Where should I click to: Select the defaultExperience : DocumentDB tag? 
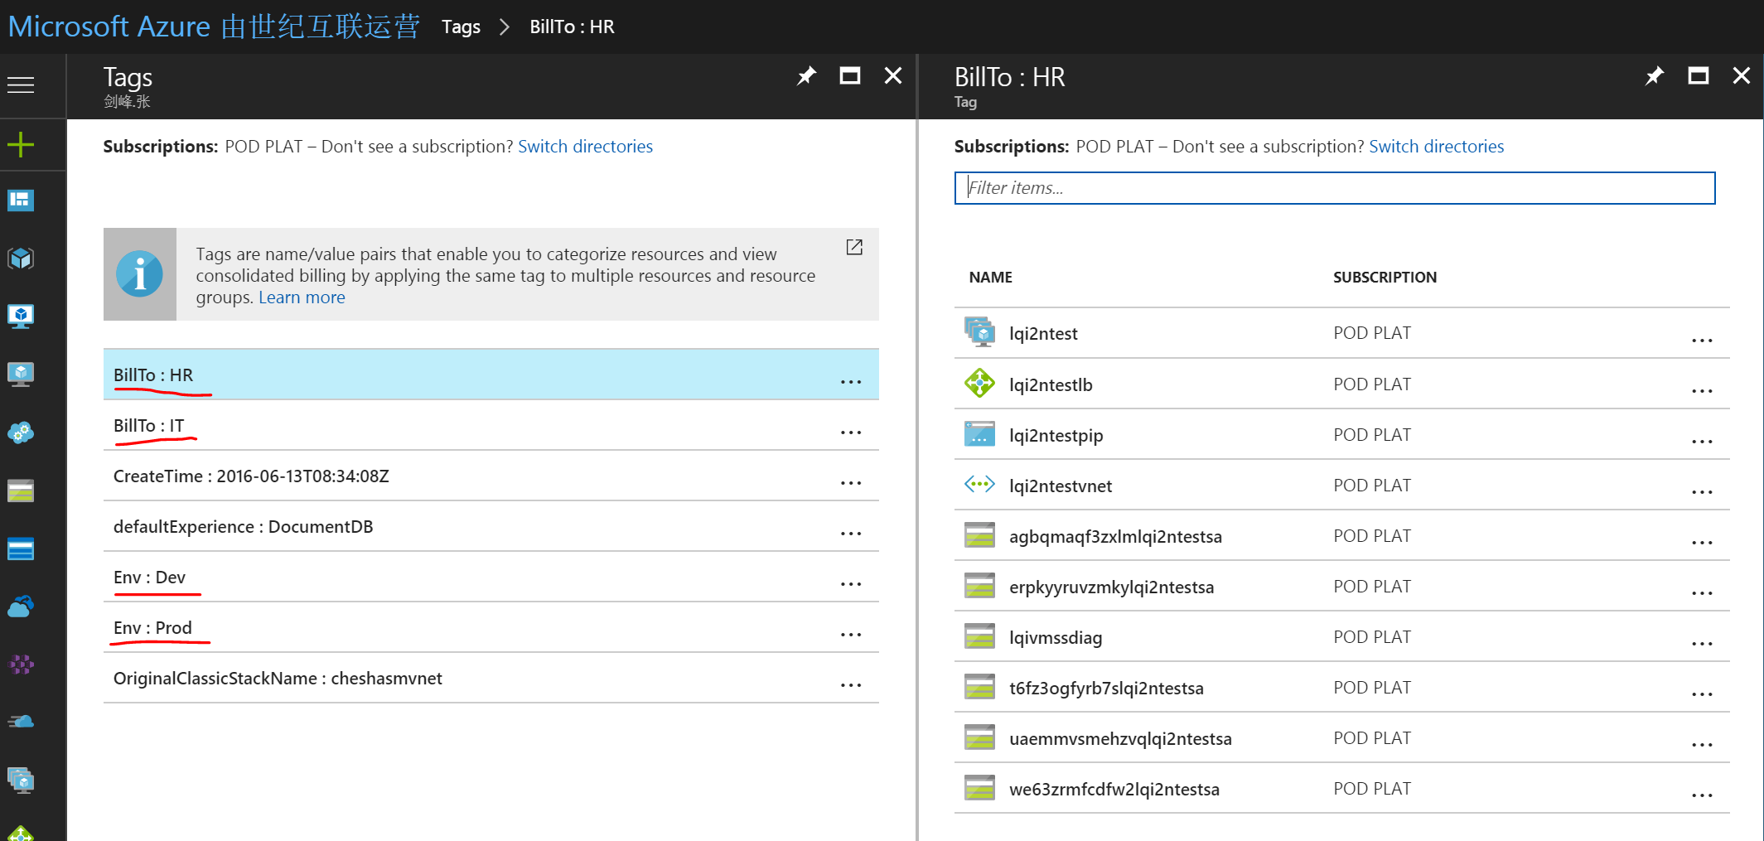[x=491, y=527]
